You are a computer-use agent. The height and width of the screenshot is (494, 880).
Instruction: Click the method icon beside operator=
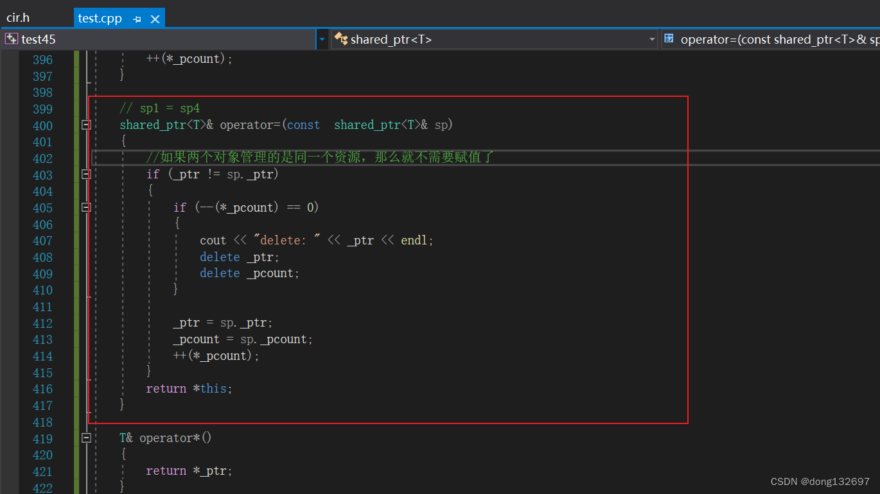point(669,38)
